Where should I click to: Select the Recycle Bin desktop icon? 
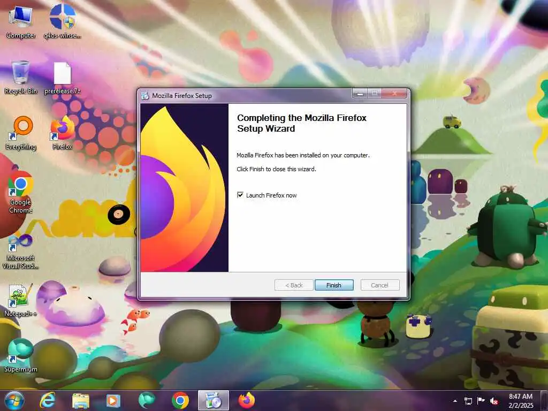point(21,77)
